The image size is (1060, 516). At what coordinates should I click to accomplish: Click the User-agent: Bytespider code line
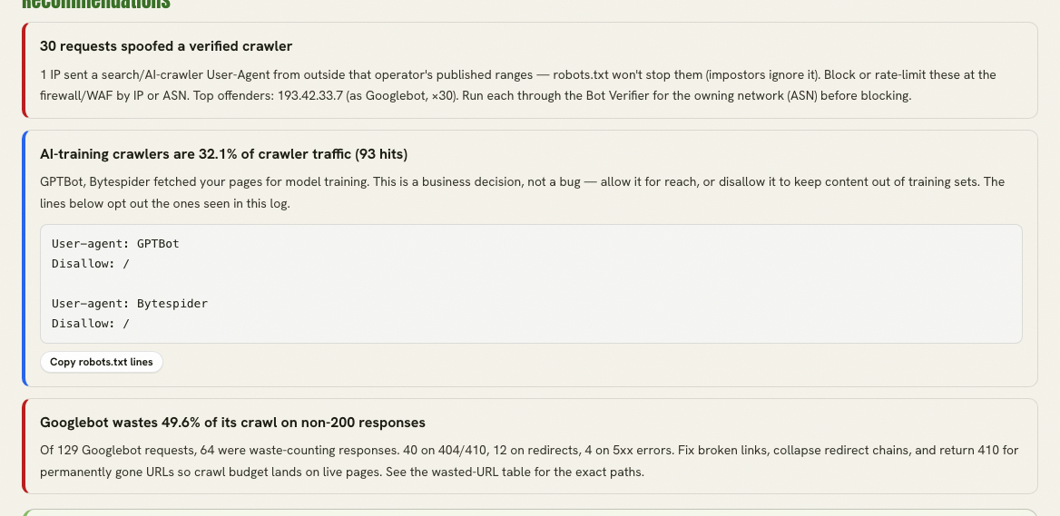pyautogui.click(x=130, y=303)
